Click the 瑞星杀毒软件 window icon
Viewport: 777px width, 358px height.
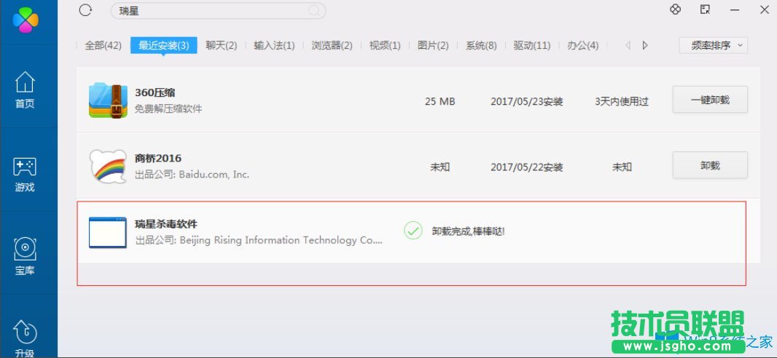108,232
